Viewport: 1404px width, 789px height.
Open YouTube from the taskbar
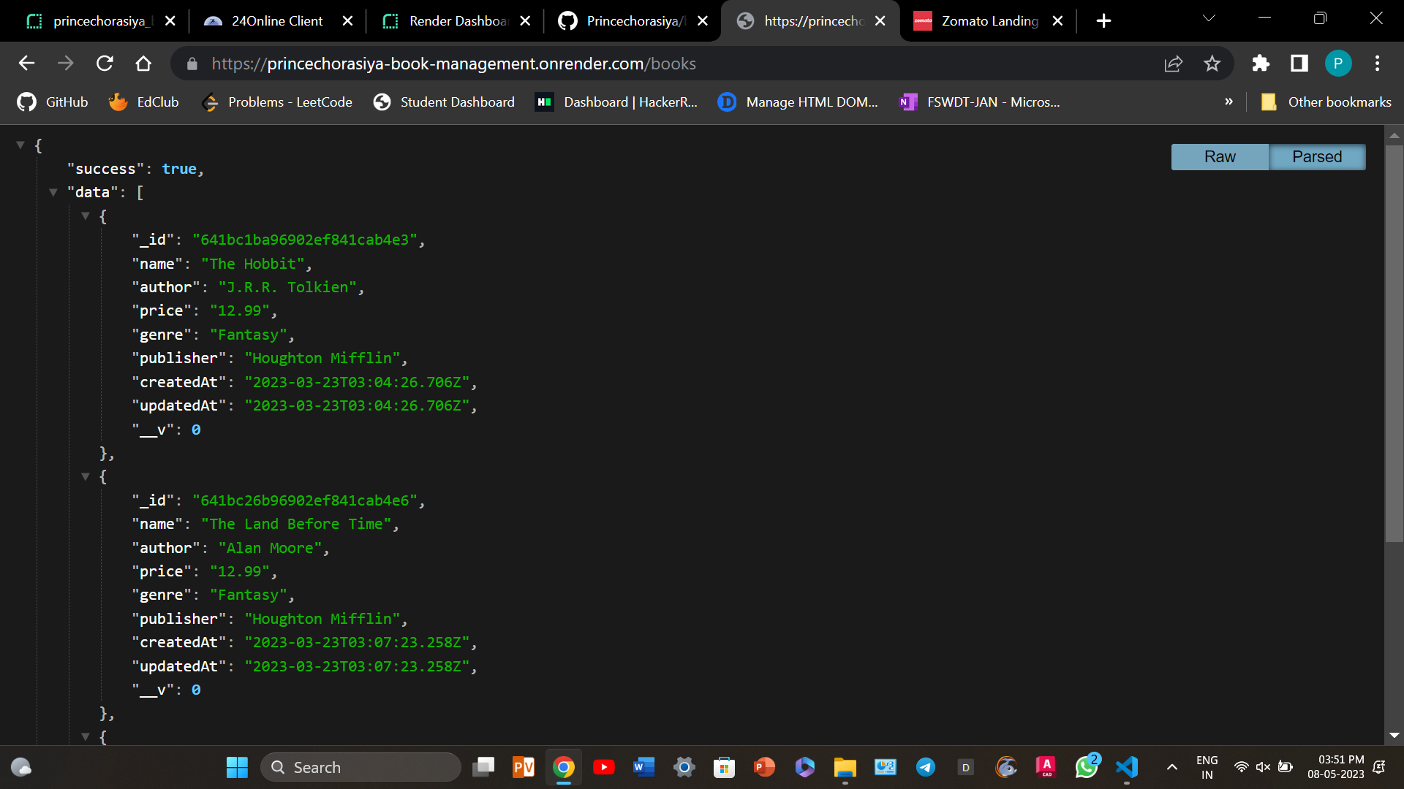pyautogui.click(x=604, y=767)
